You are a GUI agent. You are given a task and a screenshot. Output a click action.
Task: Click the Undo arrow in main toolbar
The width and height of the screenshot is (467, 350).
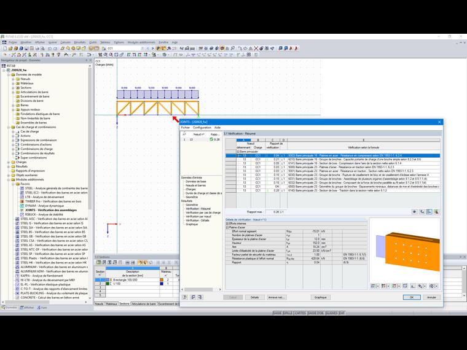[50, 49]
